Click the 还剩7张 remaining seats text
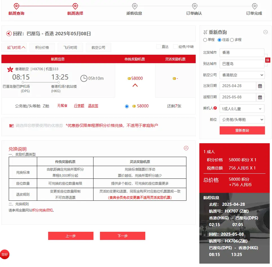The image size is (272, 267). click(x=174, y=106)
